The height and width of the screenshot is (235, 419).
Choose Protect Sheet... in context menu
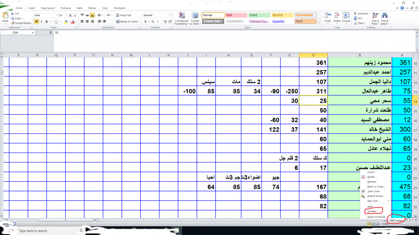click(x=376, y=196)
